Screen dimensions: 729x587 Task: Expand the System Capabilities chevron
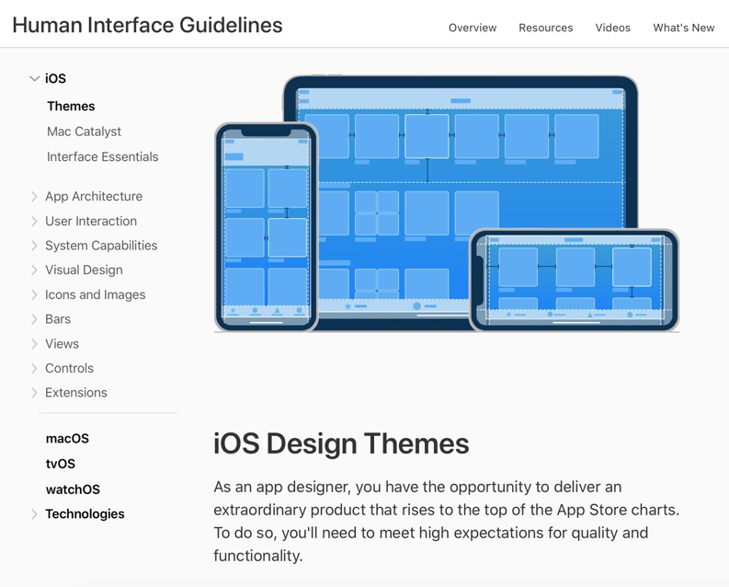pyautogui.click(x=34, y=246)
